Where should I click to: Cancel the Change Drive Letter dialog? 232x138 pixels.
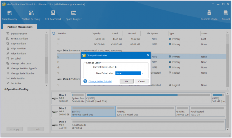coord(142,81)
